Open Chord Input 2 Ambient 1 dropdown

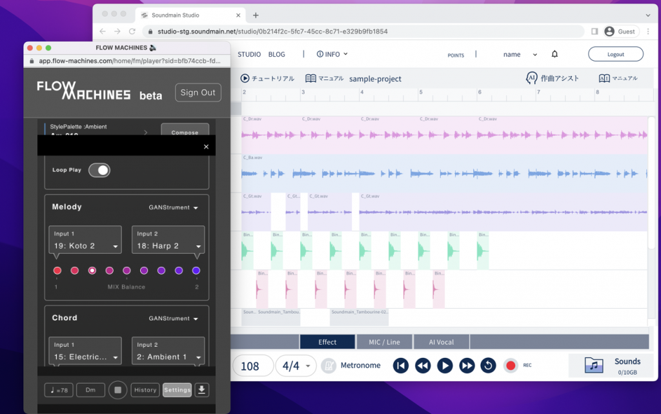(168, 351)
